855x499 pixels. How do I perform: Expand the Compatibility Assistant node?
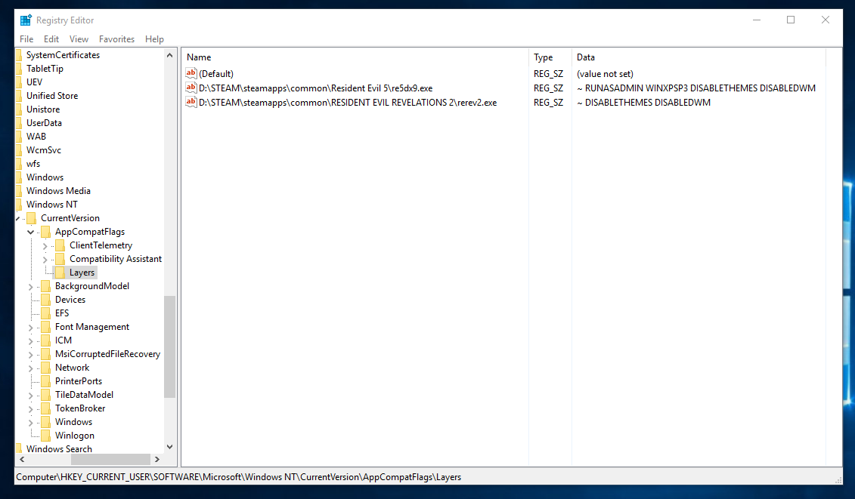[45, 259]
